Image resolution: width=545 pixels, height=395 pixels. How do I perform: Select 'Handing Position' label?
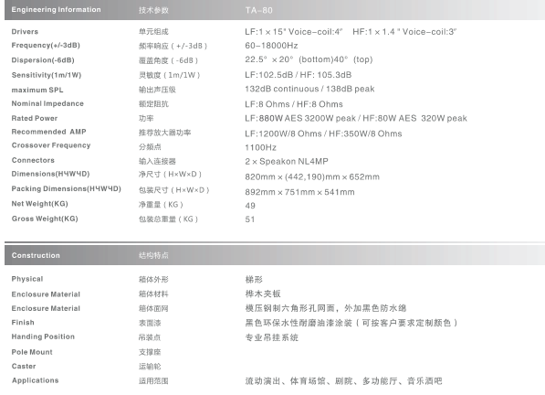tap(43, 336)
